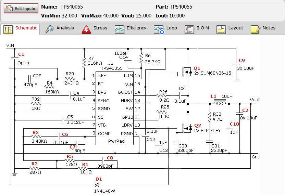285x195 pixels.
Task: Click the 8x 10uF value text
Action: click(249, 118)
